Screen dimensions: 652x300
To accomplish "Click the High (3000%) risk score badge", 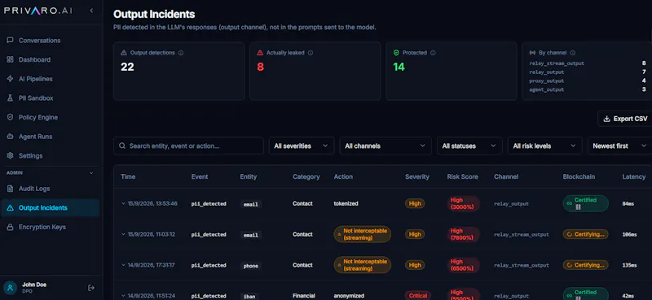I will tap(463, 204).
